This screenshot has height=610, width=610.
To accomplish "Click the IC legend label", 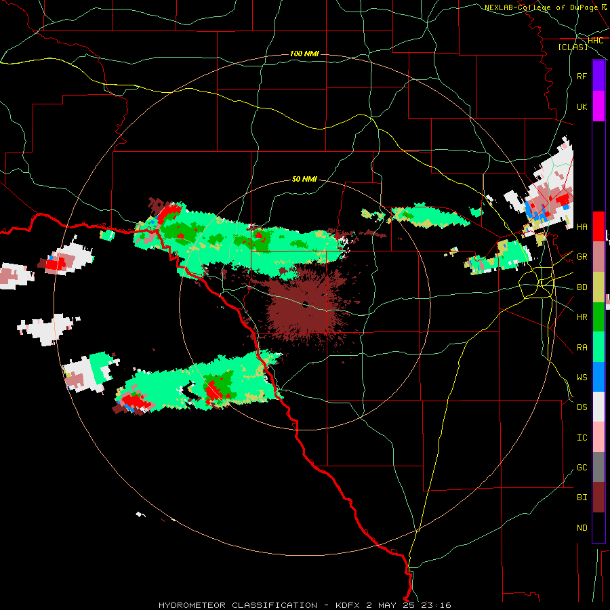I will 582,437.
